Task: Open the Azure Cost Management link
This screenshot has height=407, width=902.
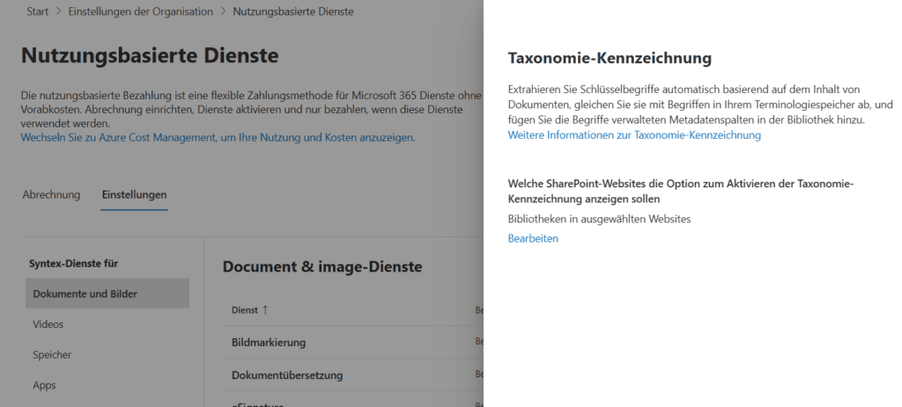Action: 218,138
